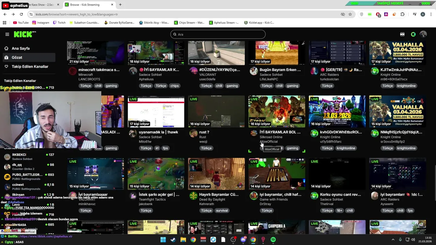Click the survival tag under Kehrerath stream

pos(222,211)
